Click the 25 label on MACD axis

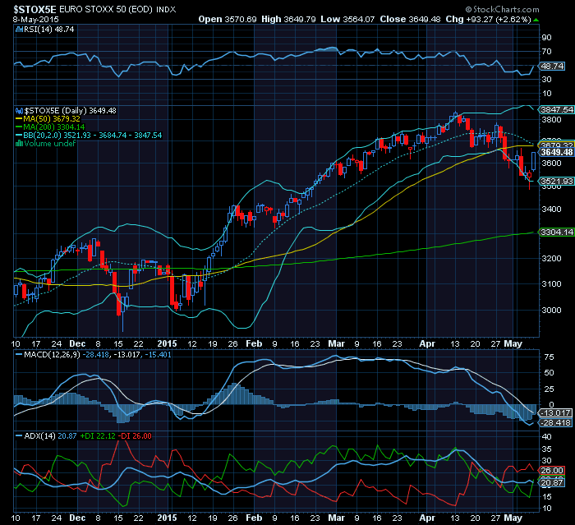[x=549, y=389]
